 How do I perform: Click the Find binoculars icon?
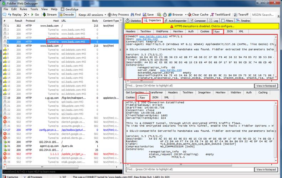coord(132,15)
